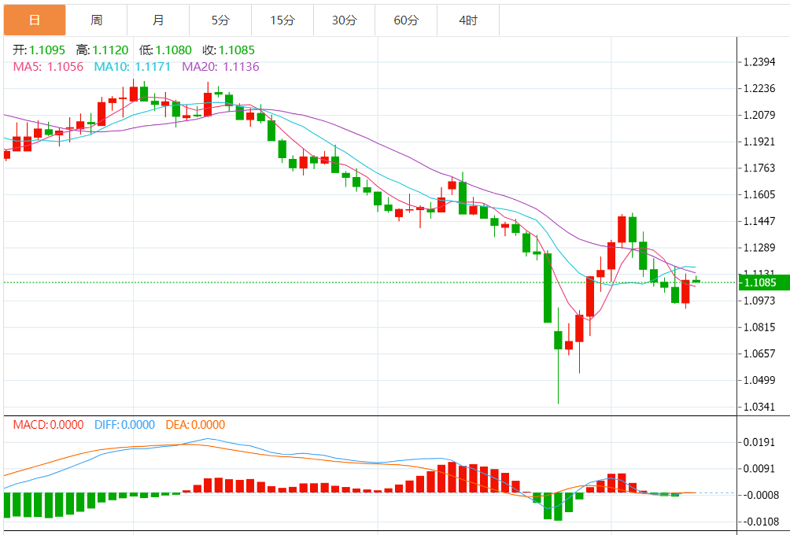Click the 1.2236 price axis label
Viewport: 790px width, 535px height.
[x=760, y=89]
